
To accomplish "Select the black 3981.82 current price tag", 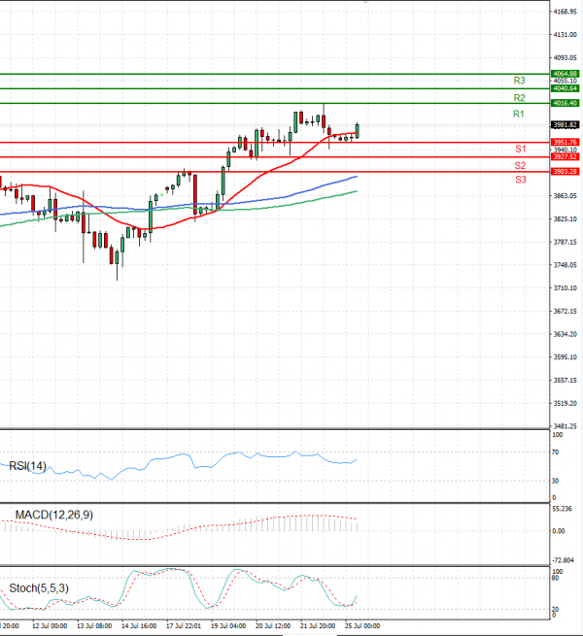I will click(x=565, y=125).
